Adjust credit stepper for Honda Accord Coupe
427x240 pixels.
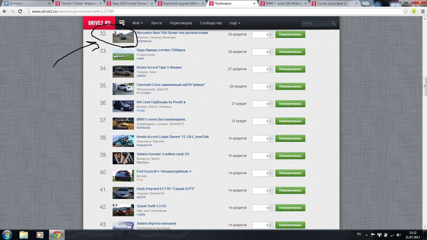270,139
